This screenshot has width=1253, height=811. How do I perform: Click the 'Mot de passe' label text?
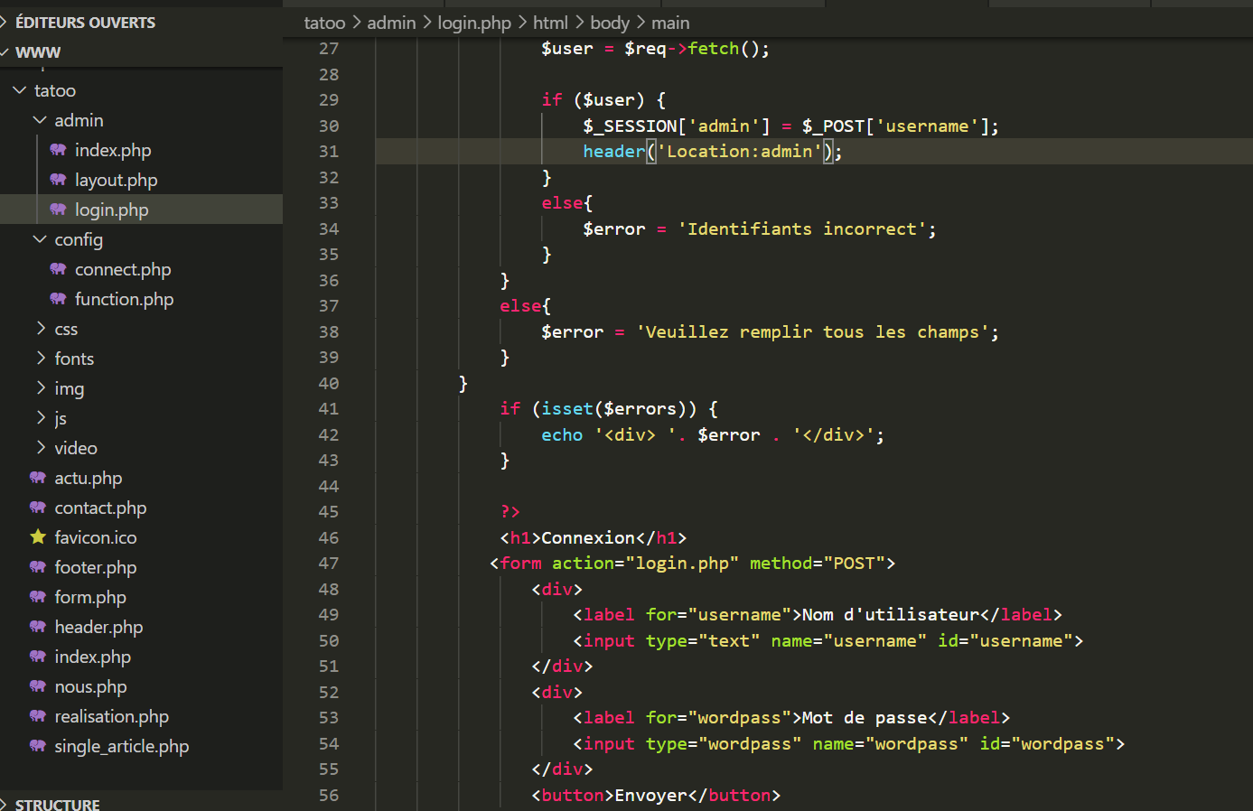(x=865, y=718)
